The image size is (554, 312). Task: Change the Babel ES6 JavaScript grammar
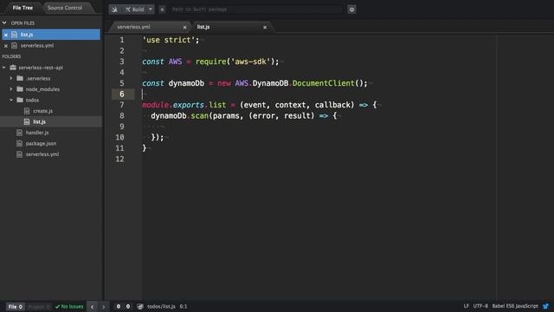point(515,306)
